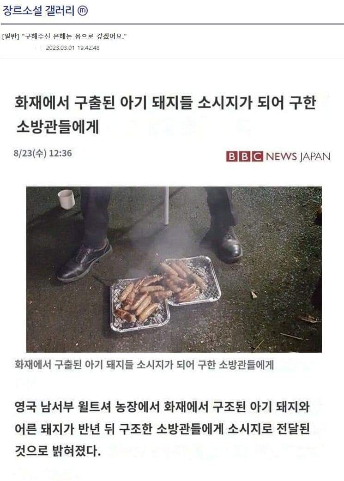
Task: Click the post timestamp 2023.03.01 19:42:48
Action: 72,48
